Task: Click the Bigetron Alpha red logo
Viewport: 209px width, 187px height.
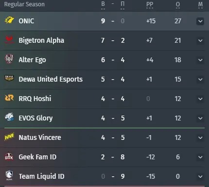Action: point(9,39)
